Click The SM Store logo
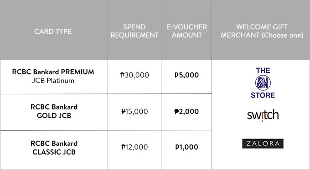Viewport: 310px width, 170px height. 263,83
